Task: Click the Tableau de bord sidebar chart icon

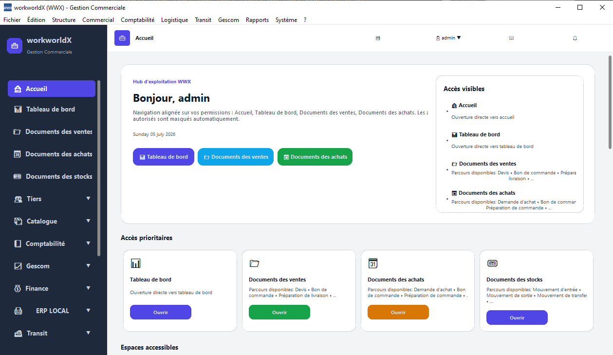Action: (18, 110)
